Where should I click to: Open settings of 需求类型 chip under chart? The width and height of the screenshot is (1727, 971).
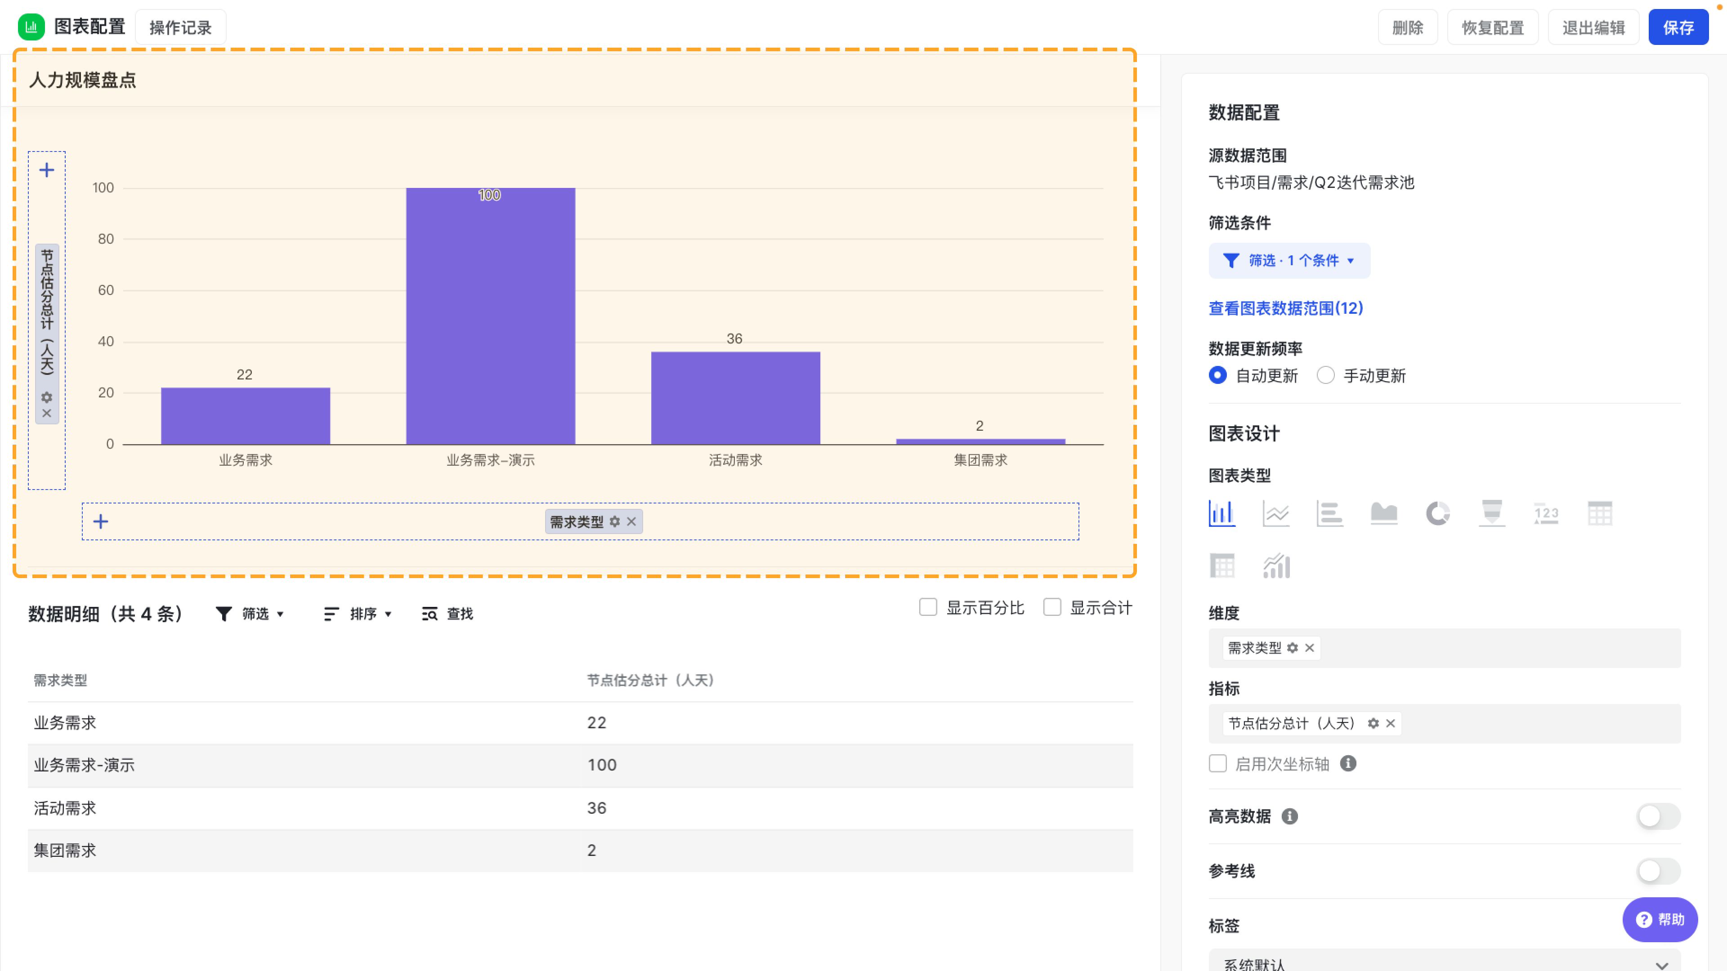(x=615, y=521)
